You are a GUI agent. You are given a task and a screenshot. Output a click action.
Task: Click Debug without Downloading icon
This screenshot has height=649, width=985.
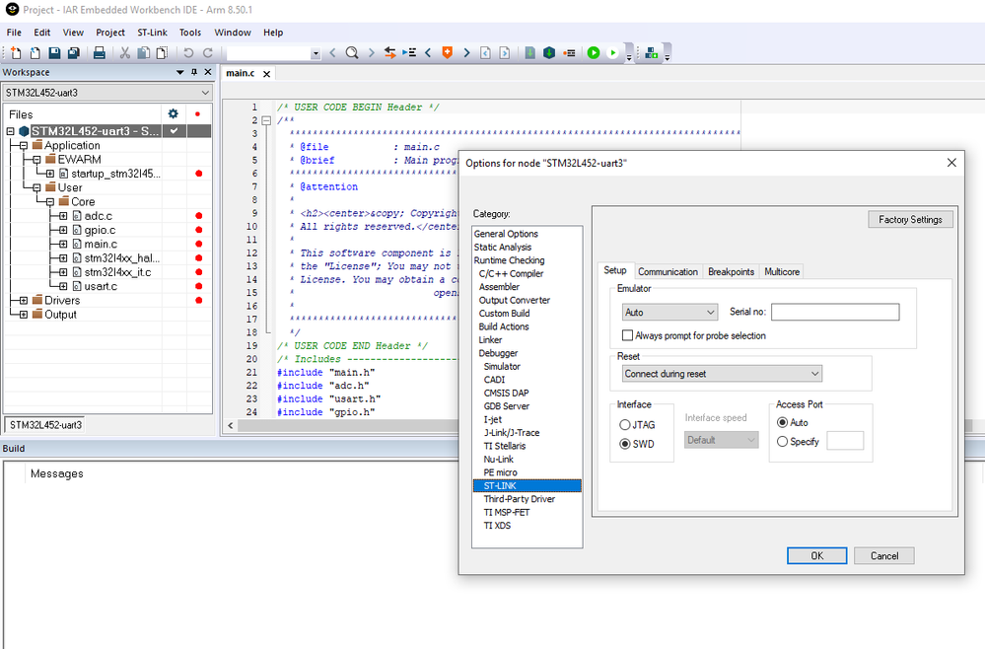(613, 53)
